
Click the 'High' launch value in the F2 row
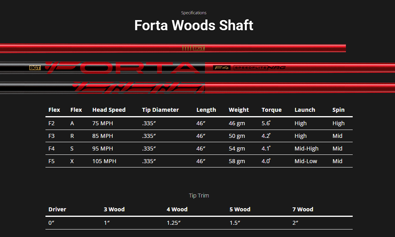point(301,124)
